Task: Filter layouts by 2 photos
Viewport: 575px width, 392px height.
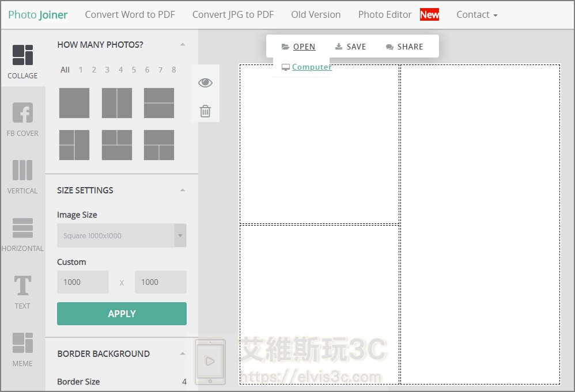Action: click(x=94, y=69)
